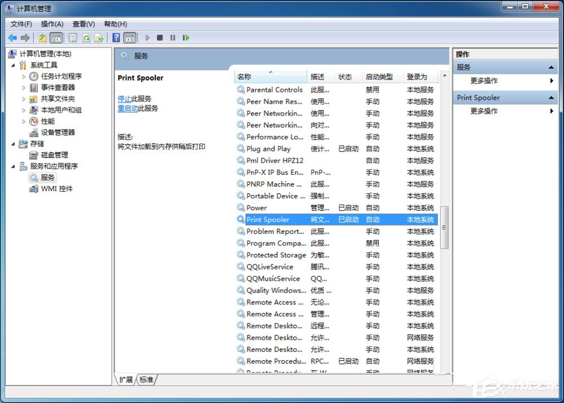The width and height of the screenshot is (564, 403).
Task: Collapse the Print Spooler action panel
Action: (x=550, y=97)
